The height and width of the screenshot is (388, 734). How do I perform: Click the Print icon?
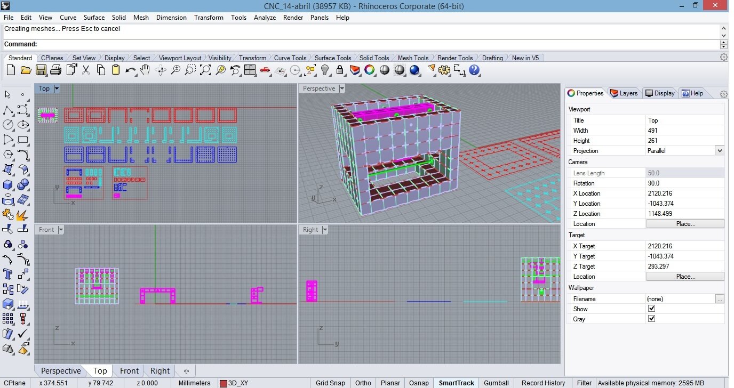[55, 70]
